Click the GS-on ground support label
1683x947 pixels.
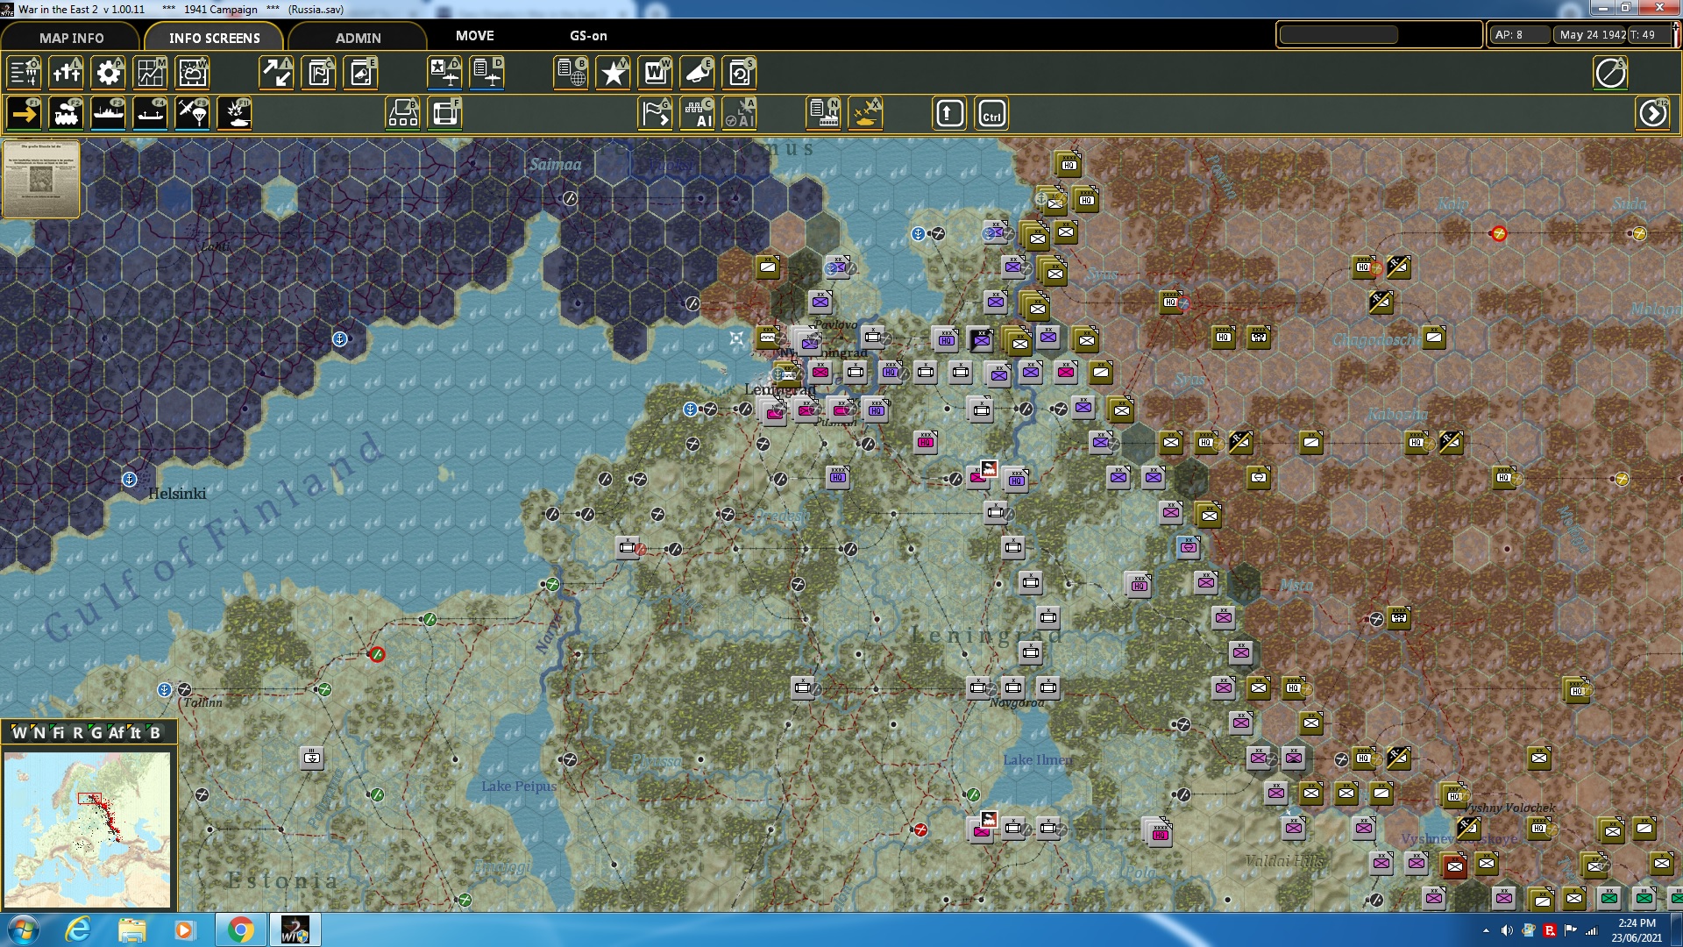(588, 36)
